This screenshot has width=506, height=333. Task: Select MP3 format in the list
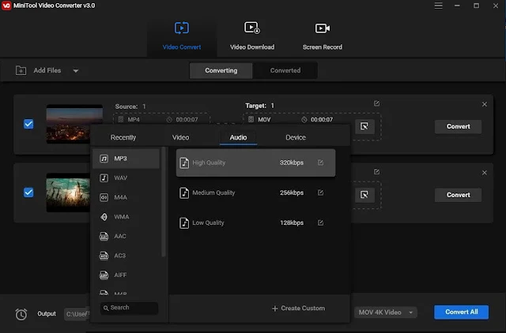(126, 159)
